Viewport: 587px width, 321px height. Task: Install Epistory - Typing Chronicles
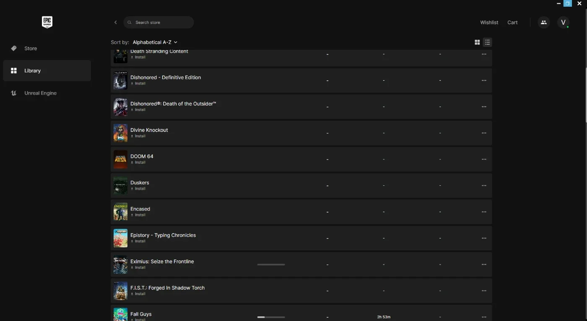pyautogui.click(x=138, y=241)
